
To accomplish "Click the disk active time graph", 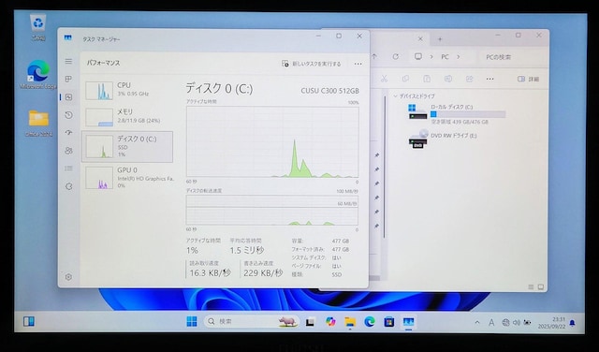I will pyautogui.click(x=272, y=141).
